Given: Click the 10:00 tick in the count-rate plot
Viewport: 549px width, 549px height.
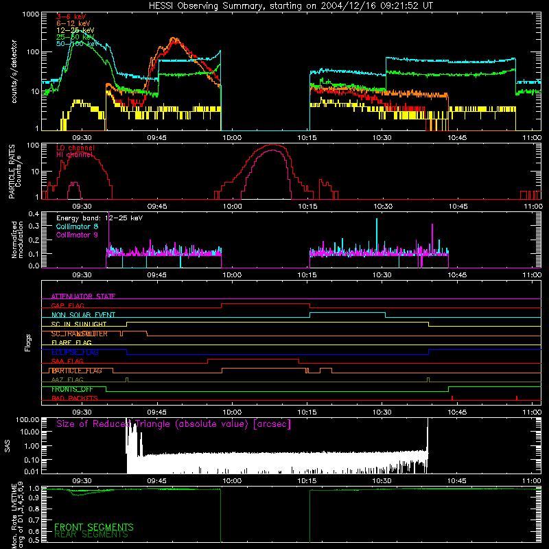Looking at the screenshot, I should [232, 138].
